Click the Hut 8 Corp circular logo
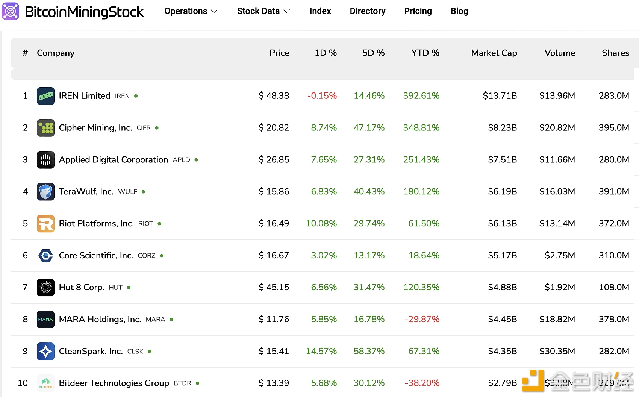Viewport: 639px width, 397px height. tap(45, 287)
